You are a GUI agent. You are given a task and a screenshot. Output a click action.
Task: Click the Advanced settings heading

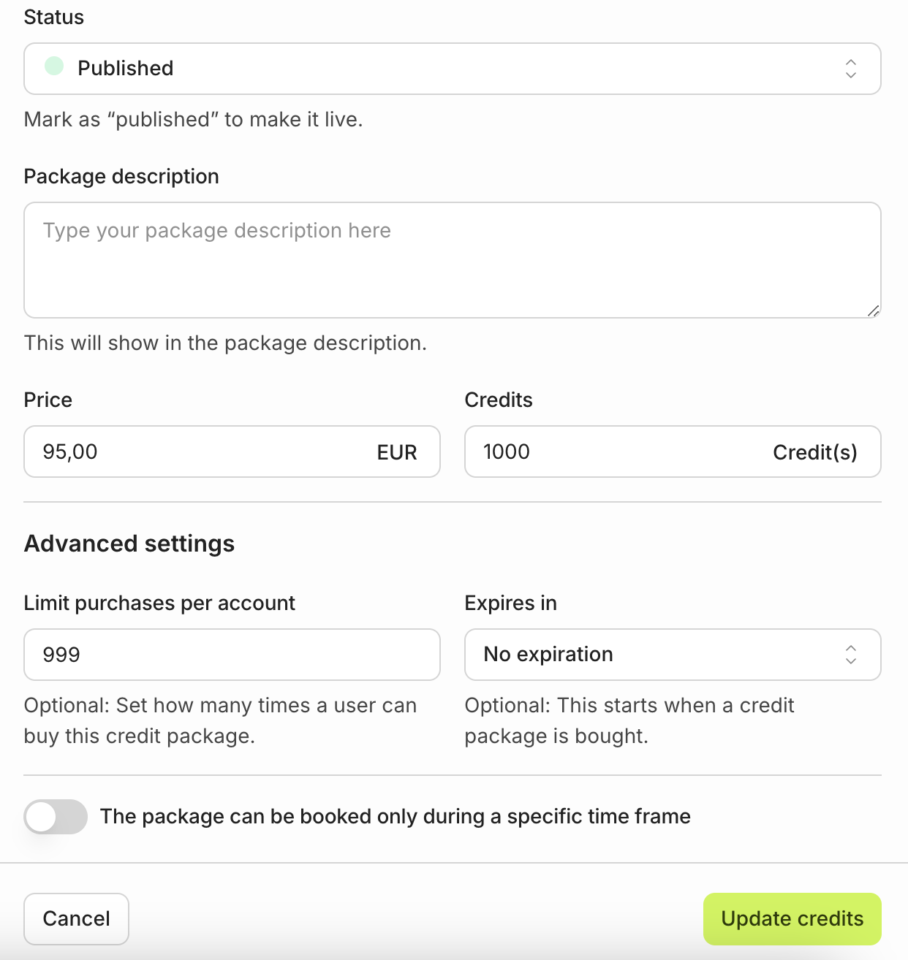click(129, 544)
